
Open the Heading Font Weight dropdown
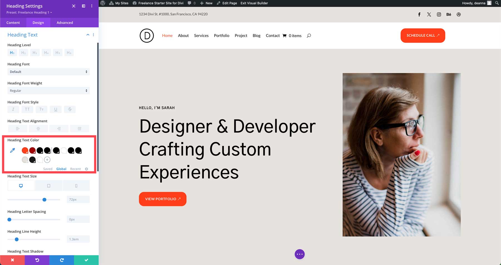pos(48,91)
